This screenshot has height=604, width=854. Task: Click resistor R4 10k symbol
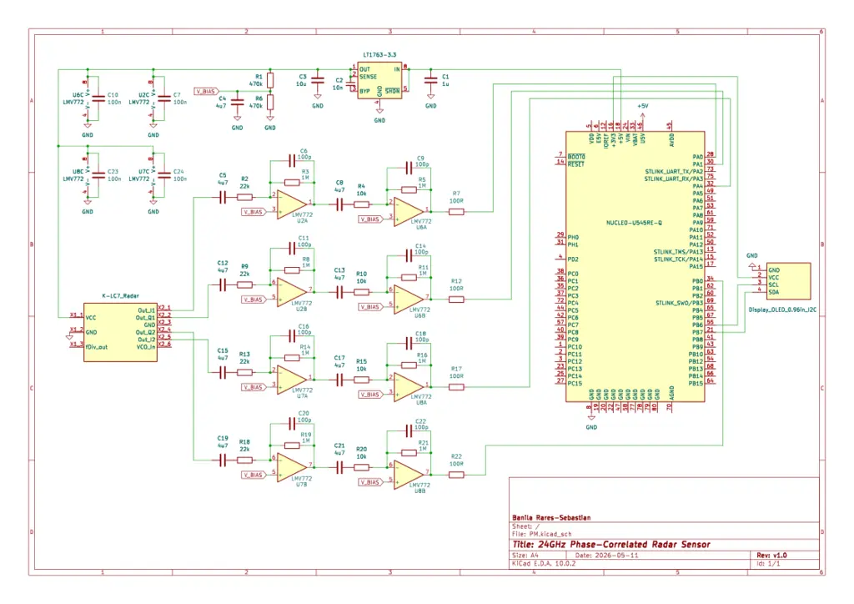point(362,204)
